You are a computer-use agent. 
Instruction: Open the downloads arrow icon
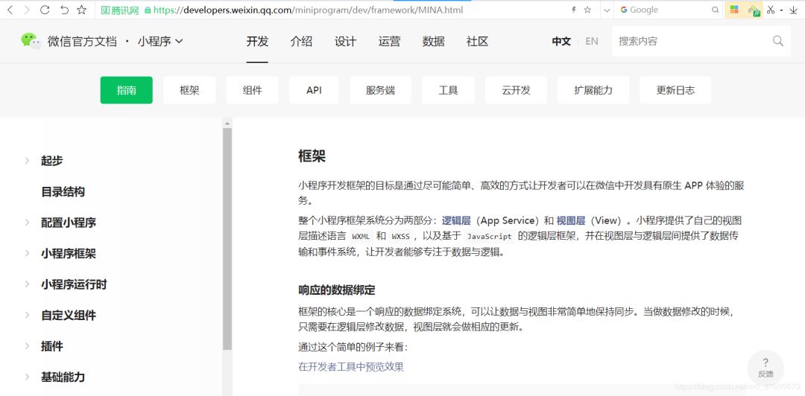click(x=794, y=10)
